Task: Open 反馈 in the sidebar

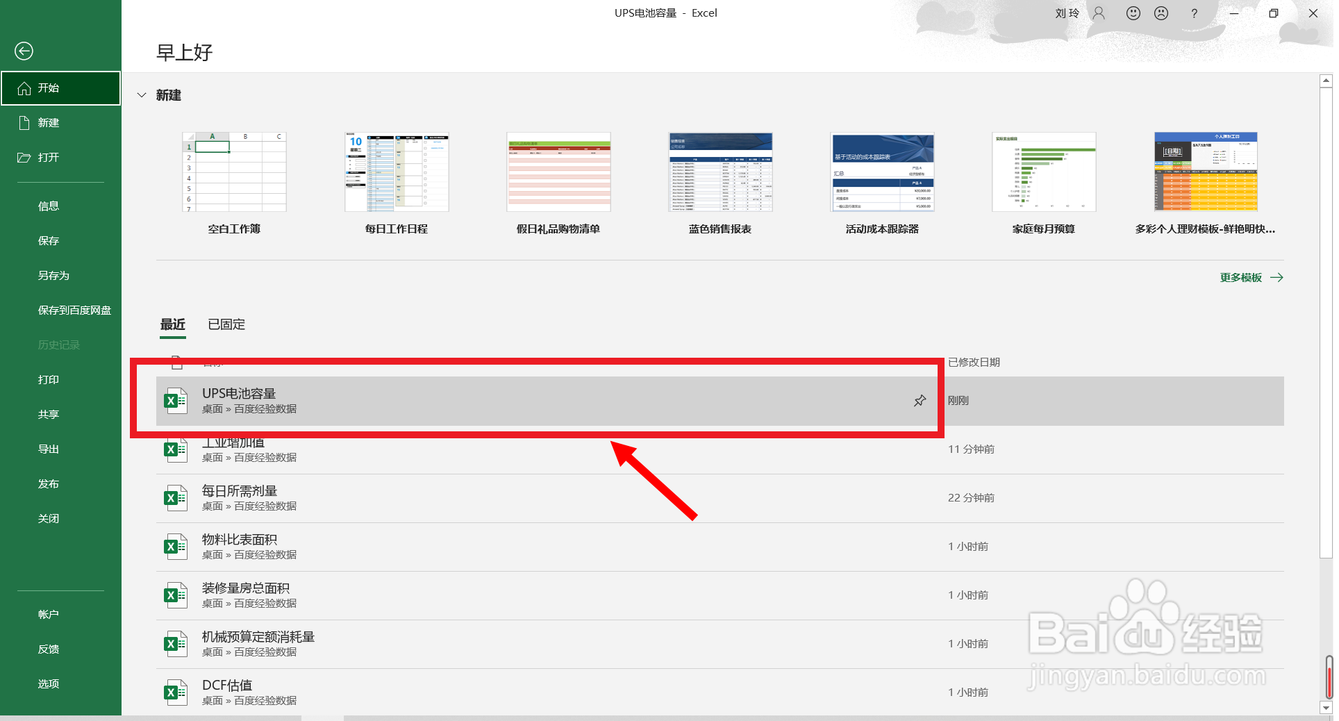Action: [x=49, y=649]
